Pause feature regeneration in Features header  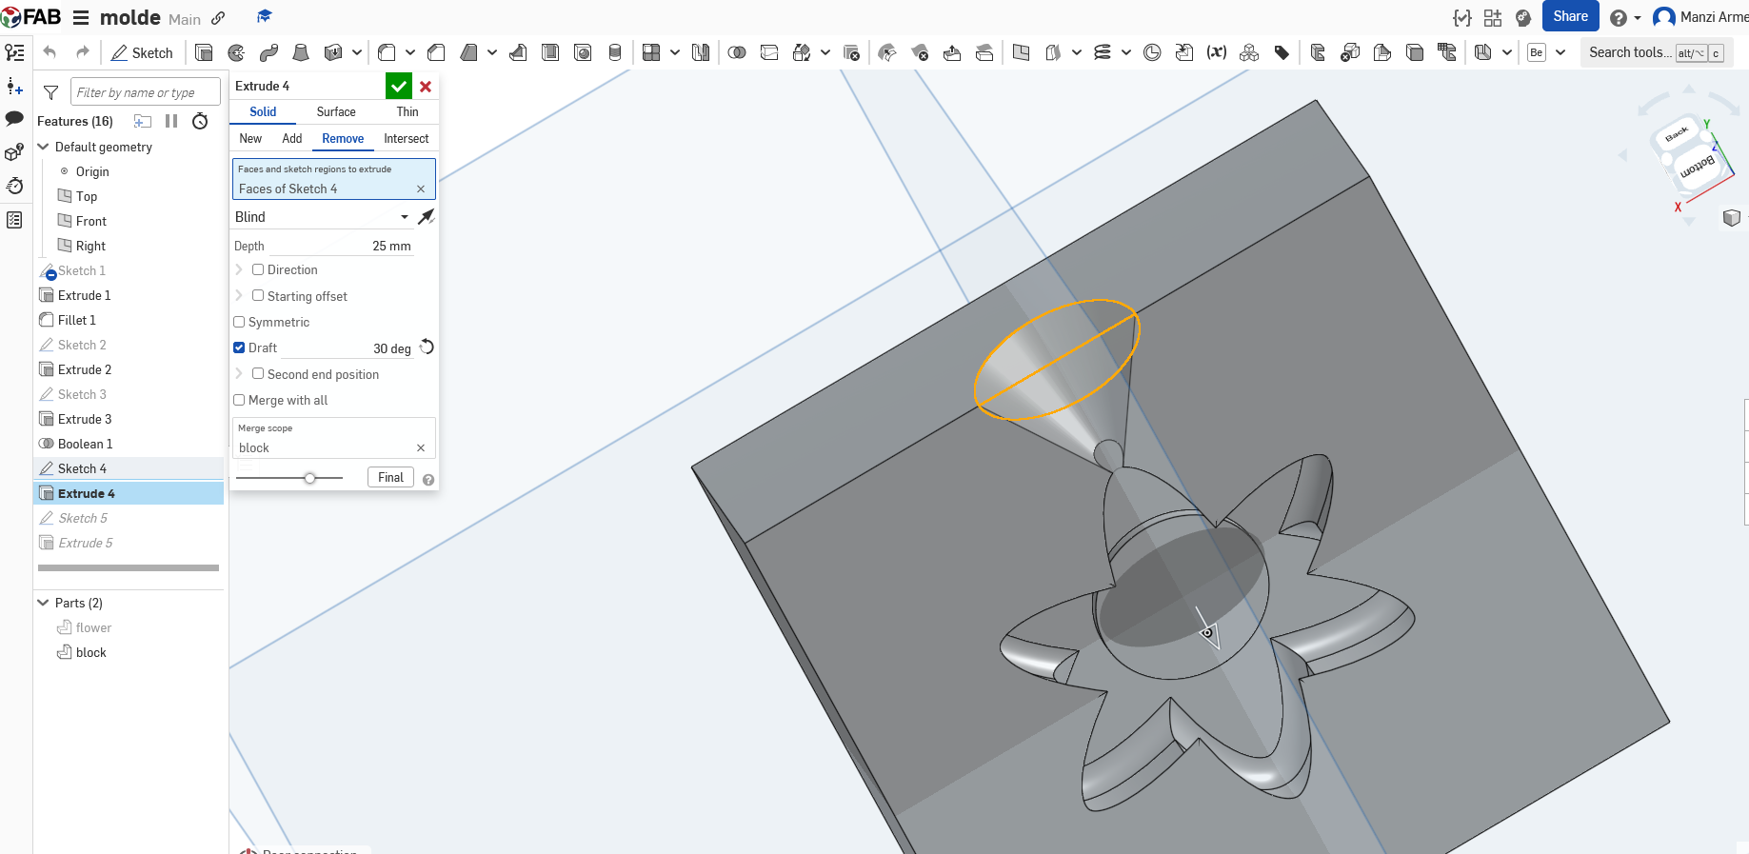pyautogui.click(x=171, y=121)
